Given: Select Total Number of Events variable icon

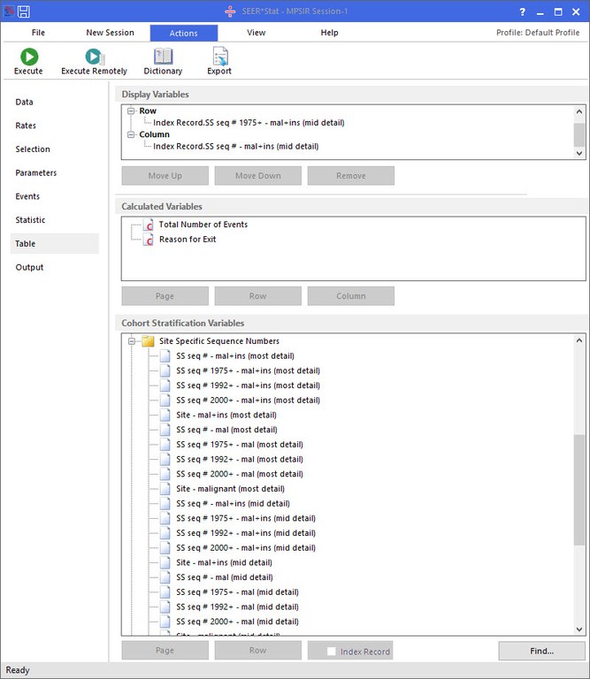Looking at the screenshot, I should (148, 225).
